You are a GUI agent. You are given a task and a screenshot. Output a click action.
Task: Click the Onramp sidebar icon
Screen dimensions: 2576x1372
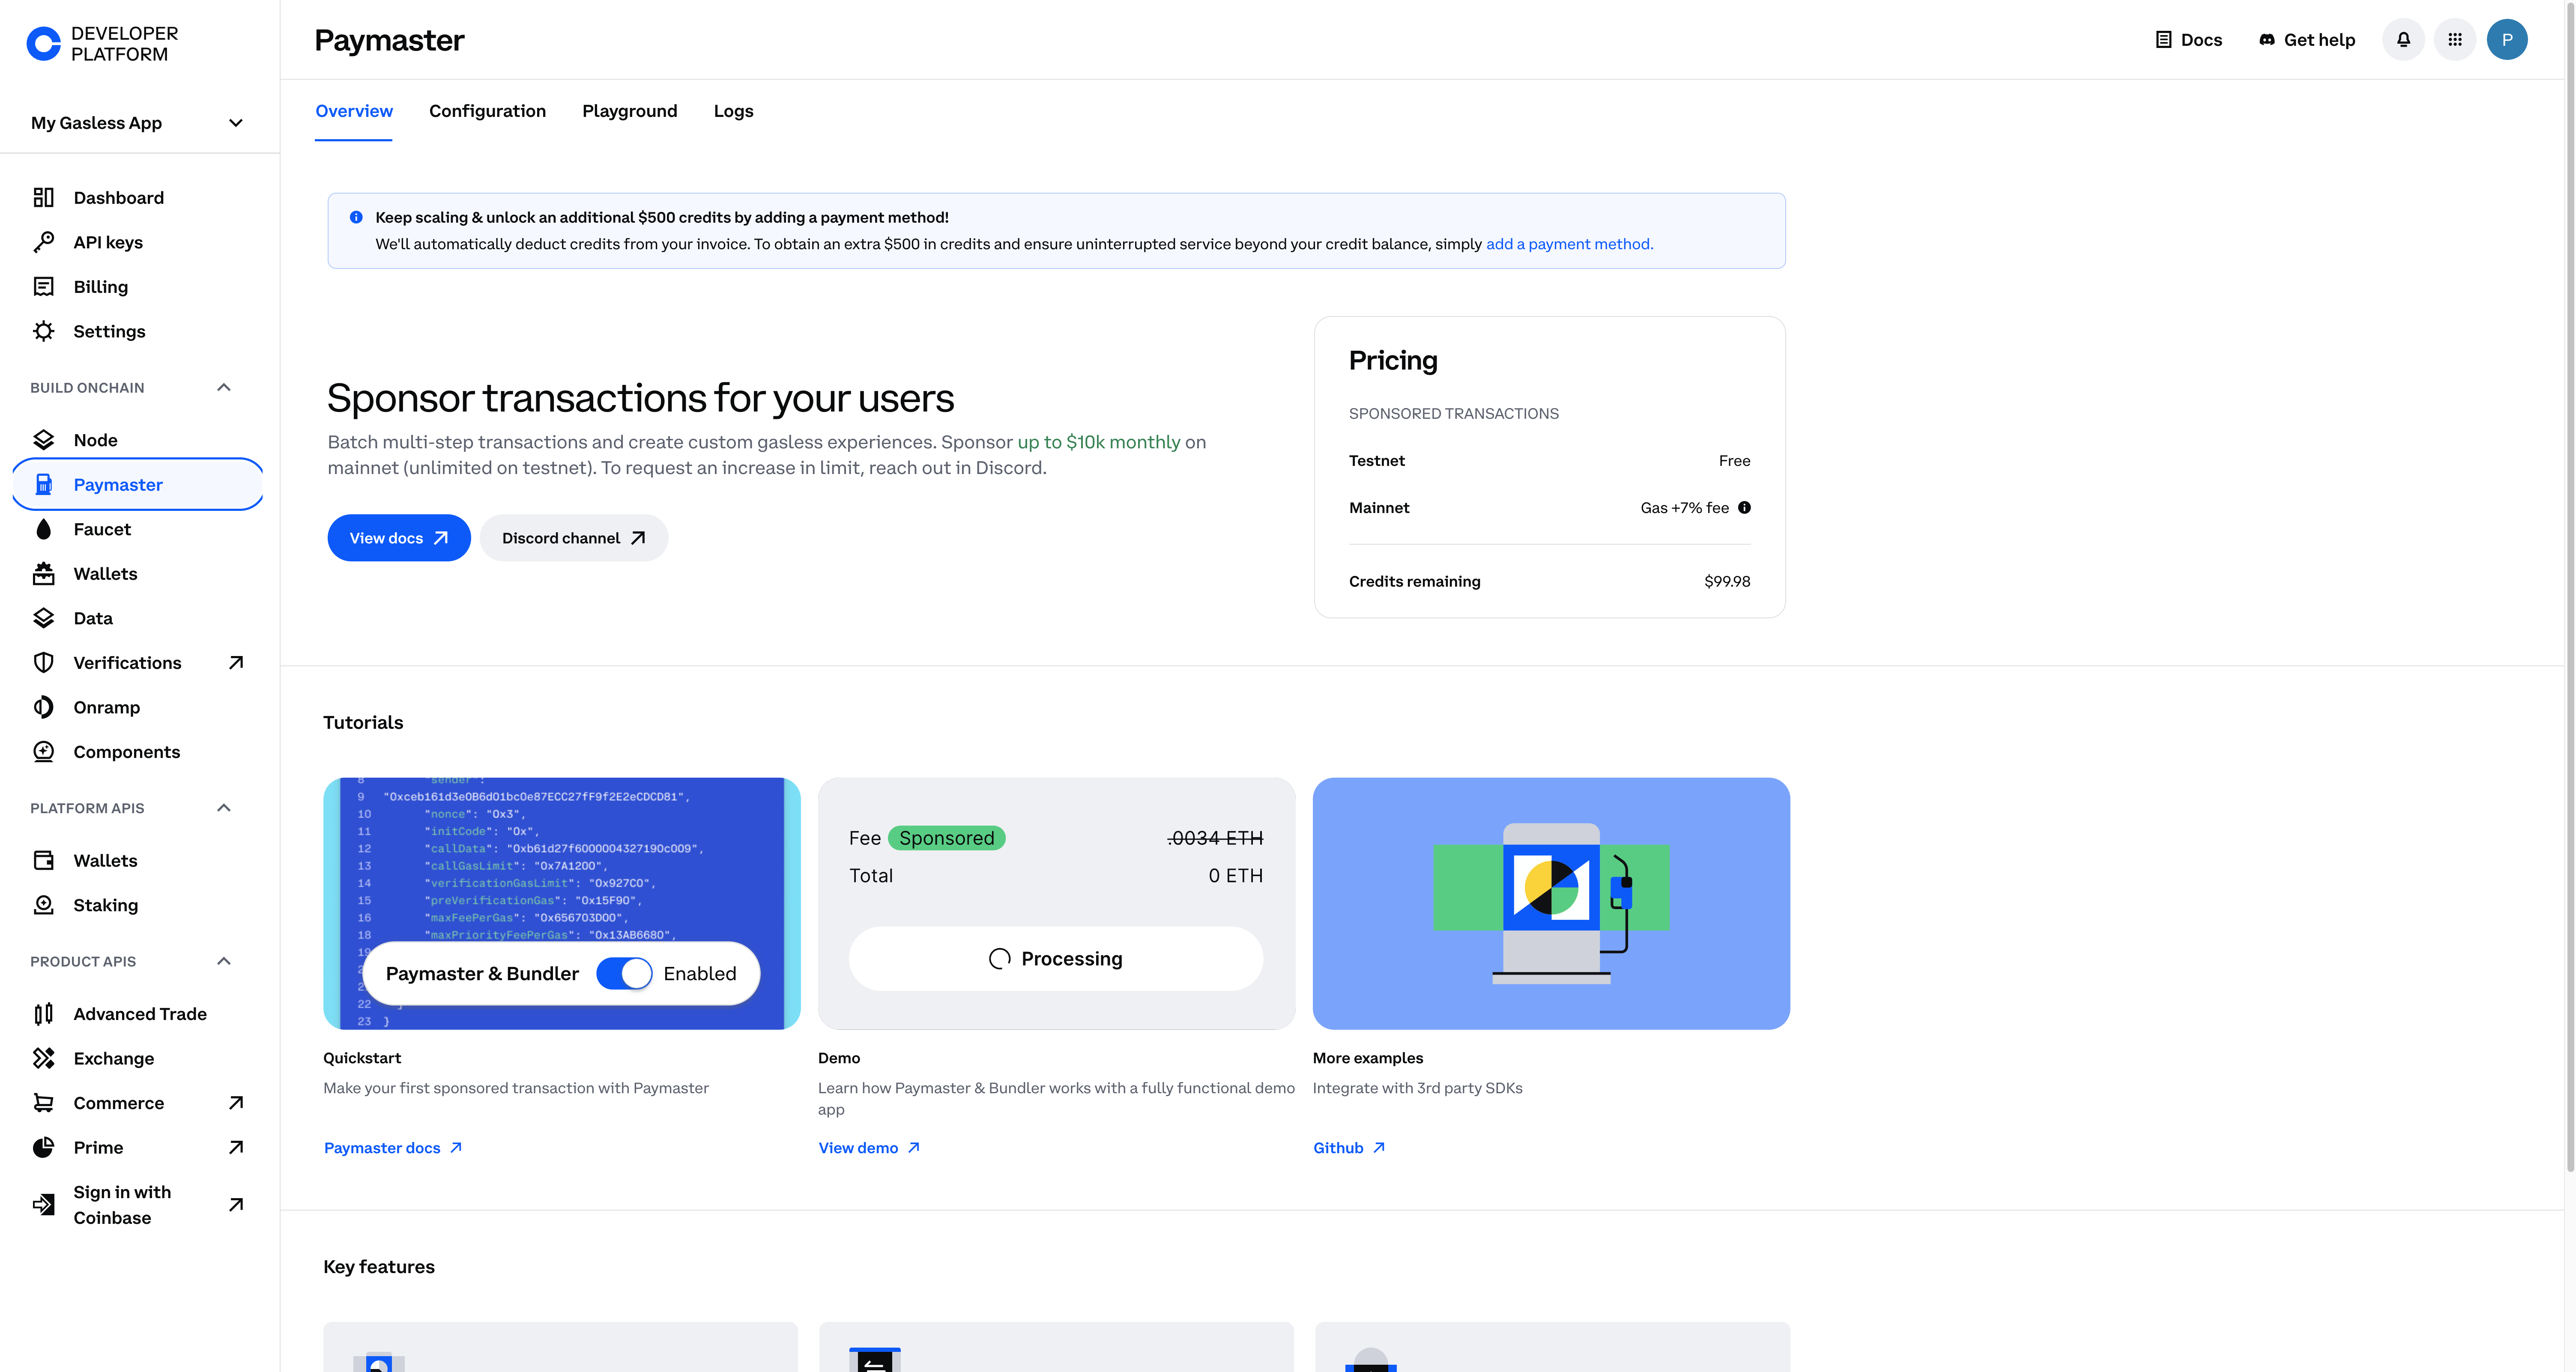click(44, 707)
